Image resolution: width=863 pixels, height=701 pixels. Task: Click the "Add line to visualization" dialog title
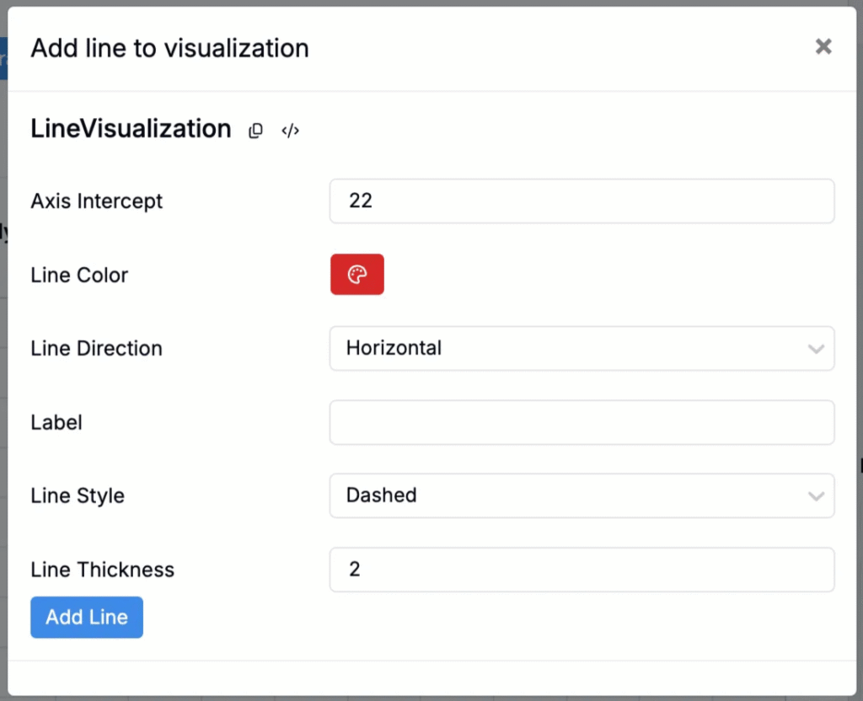coord(169,48)
